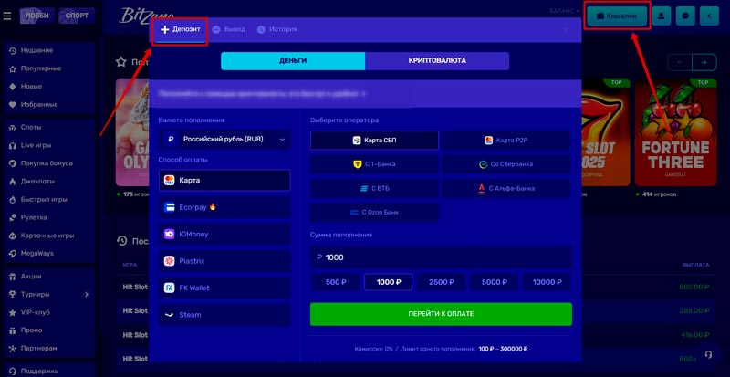Open the user profile icon
Viewport: 730px width, 377px height.
click(660, 16)
